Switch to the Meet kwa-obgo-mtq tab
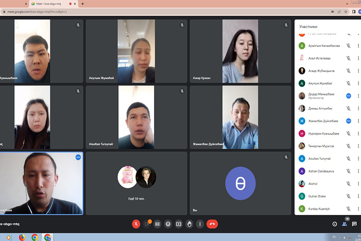The height and width of the screenshot is (241, 361). pyautogui.click(x=46, y=4)
